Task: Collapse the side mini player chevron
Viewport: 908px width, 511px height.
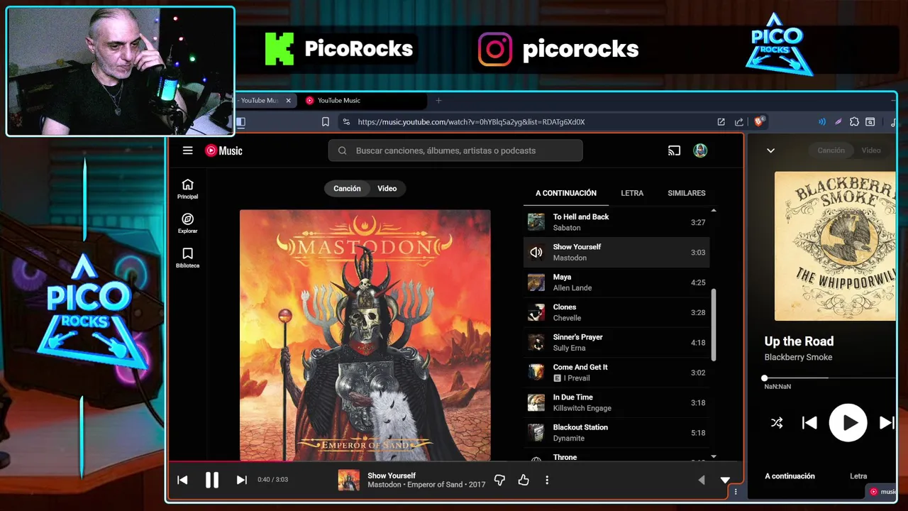Action: point(770,150)
